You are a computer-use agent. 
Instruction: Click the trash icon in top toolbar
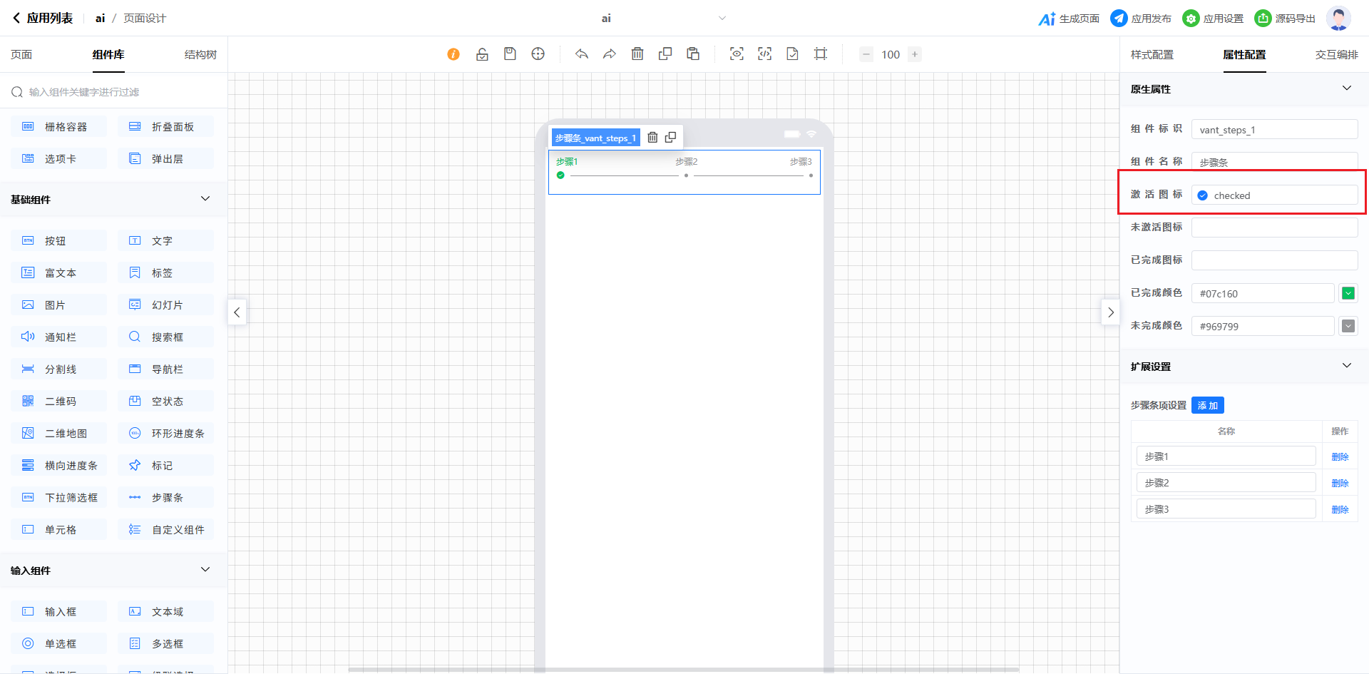pos(637,54)
